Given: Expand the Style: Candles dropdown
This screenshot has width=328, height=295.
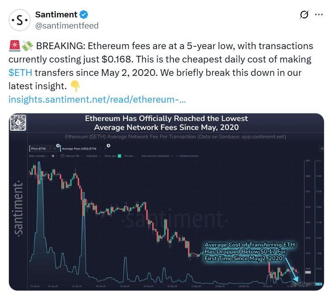Looking at the screenshot, I should point(39,156).
